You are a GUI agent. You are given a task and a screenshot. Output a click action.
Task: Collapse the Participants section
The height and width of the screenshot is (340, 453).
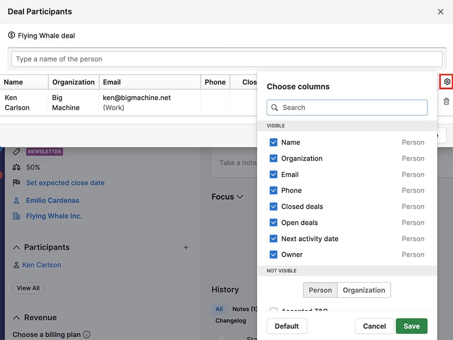tap(17, 247)
